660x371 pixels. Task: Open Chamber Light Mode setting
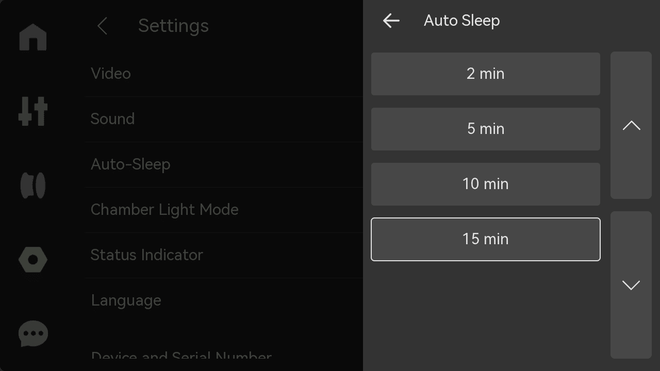point(224,210)
